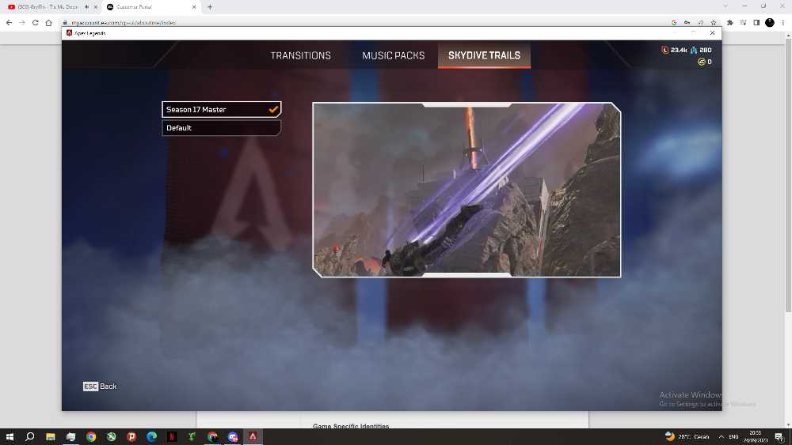Open the taskbar clock and date

click(x=755, y=436)
